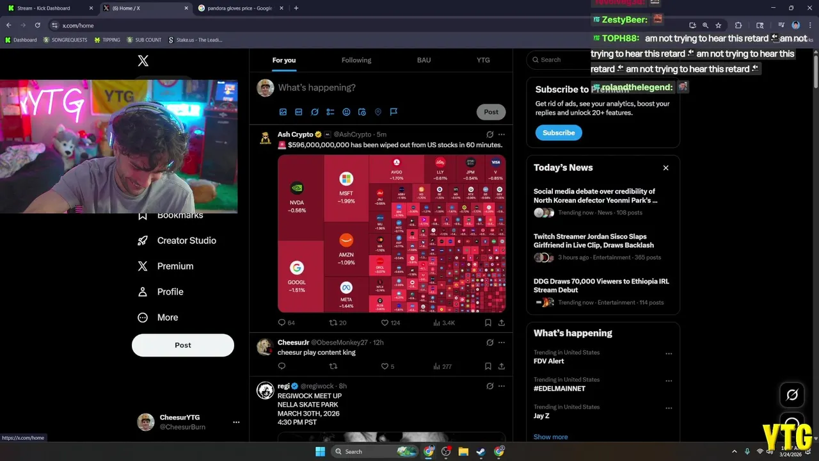Open the Bookmarks link in the sidebar
This screenshot has width=819, height=461.
[x=171, y=216]
